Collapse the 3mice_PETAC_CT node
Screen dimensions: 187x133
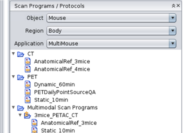pyautogui.click(x=20, y=115)
